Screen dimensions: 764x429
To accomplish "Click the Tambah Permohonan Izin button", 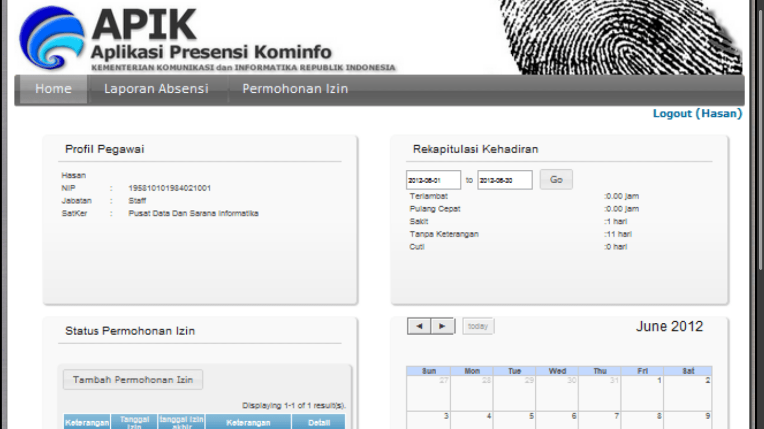I will pos(133,380).
